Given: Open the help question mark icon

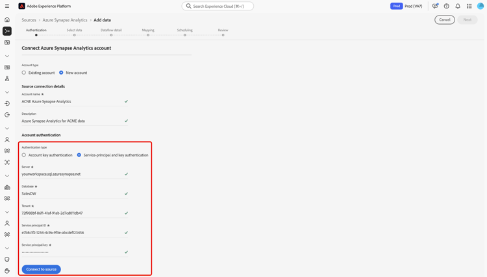Looking at the screenshot, I should [446, 6].
